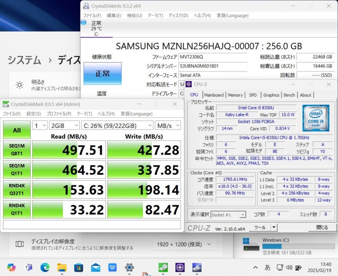Open the blue W app in taskbar

click(113, 268)
